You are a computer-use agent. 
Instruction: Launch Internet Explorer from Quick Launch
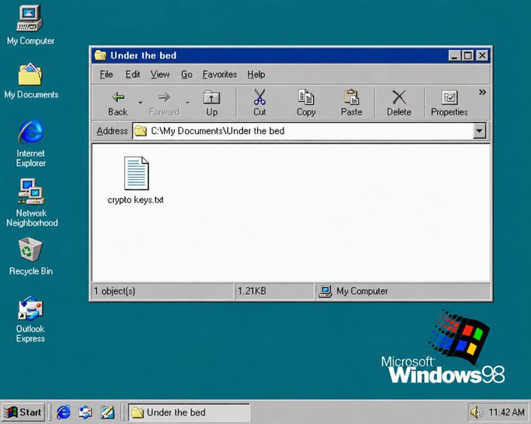point(63,412)
